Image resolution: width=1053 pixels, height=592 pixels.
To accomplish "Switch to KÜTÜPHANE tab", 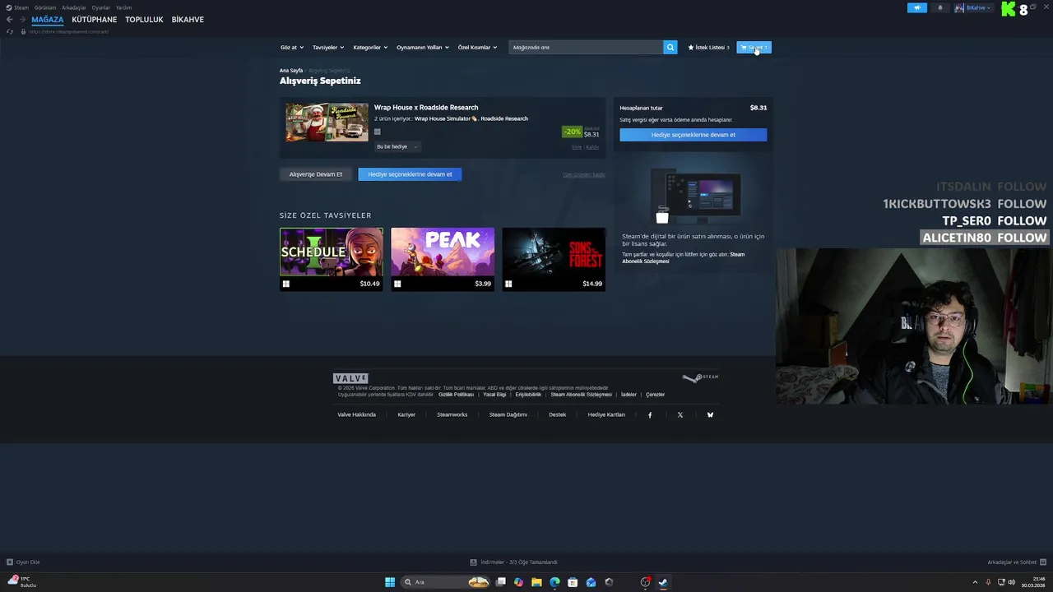I will point(95,20).
